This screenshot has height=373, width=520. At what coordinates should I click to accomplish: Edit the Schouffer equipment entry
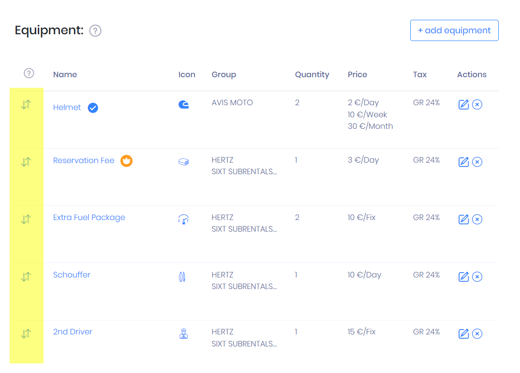coord(463,277)
